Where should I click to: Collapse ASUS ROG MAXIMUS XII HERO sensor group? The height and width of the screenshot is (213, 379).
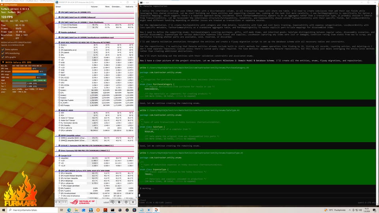pyautogui.click(x=56, y=42)
